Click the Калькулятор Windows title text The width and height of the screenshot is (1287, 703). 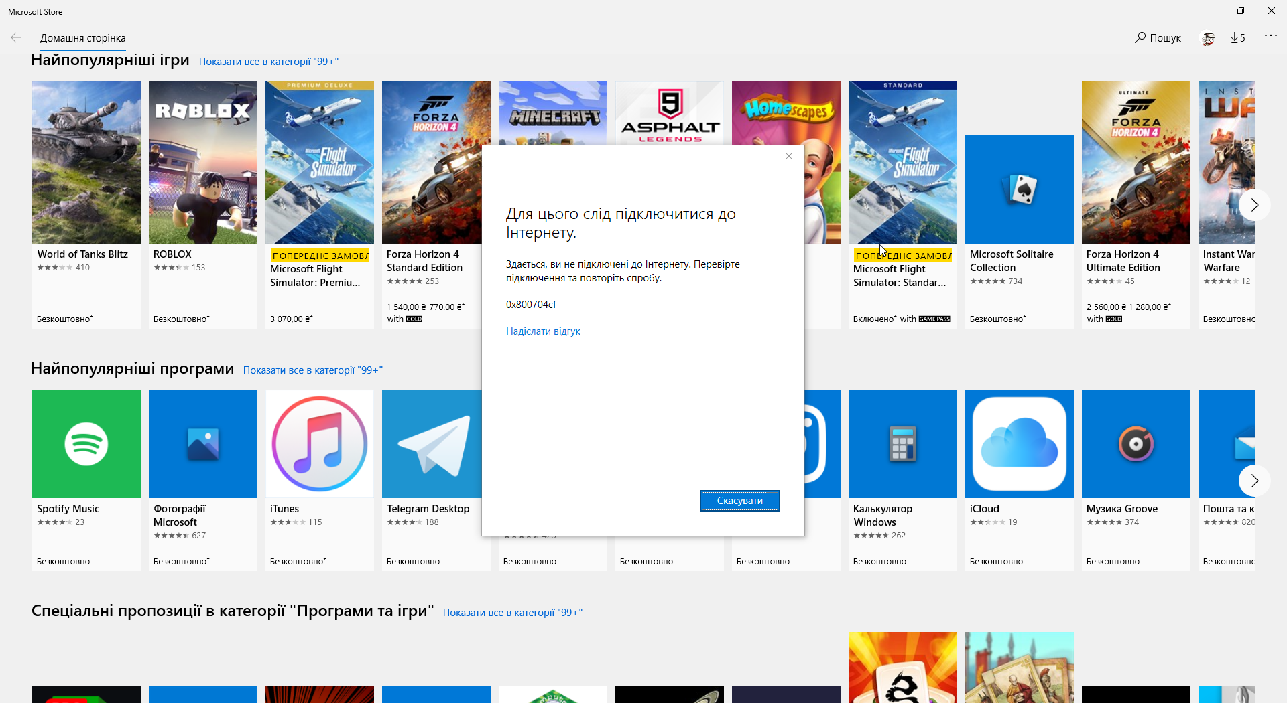pyautogui.click(x=882, y=516)
